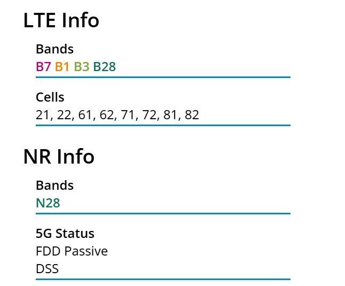
Task: Click cell number 82 in list
Action: 192,115
